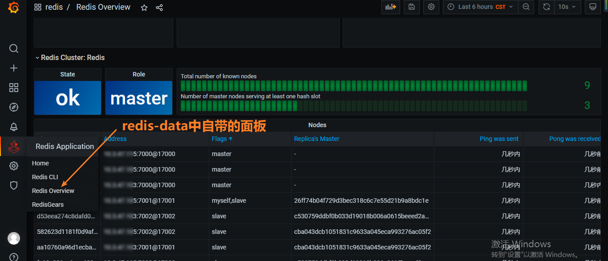This screenshot has height=261, width=608.
Task: Click the redis breadcrumb link
Action: click(54, 7)
